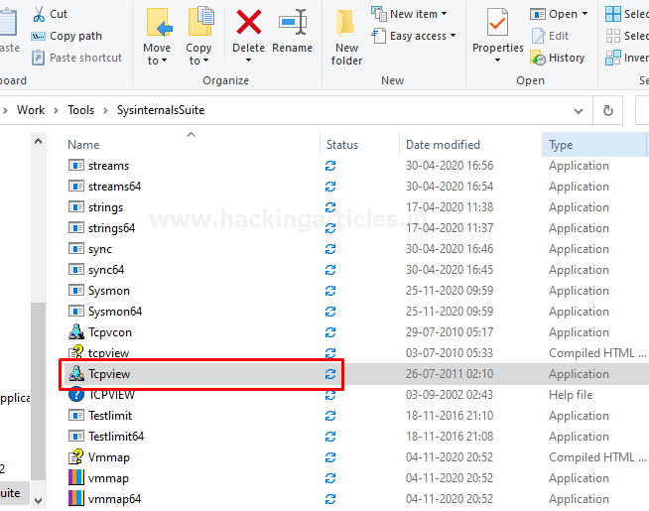The height and width of the screenshot is (511, 649).
Task: Click the navigation pane scrollbar thumb
Action: tap(38, 391)
